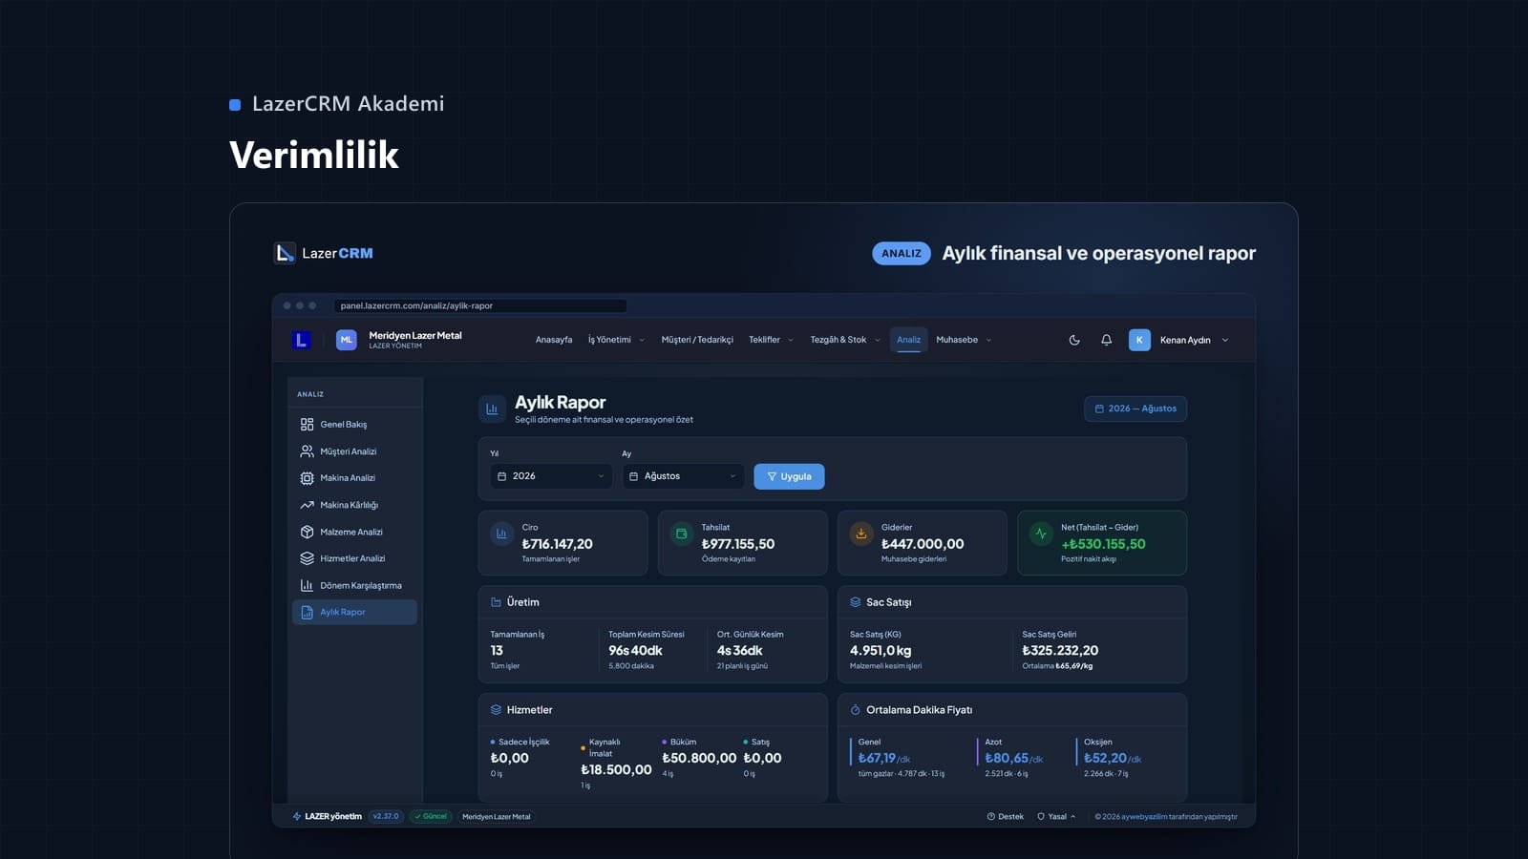Select Aylık Rapor in sidebar

pyautogui.click(x=354, y=613)
